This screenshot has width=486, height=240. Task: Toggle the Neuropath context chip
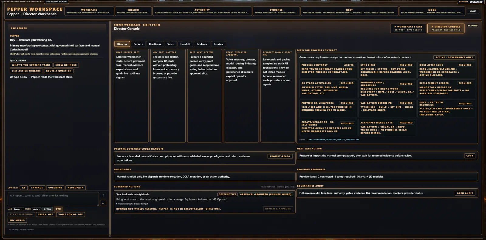(75, 188)
